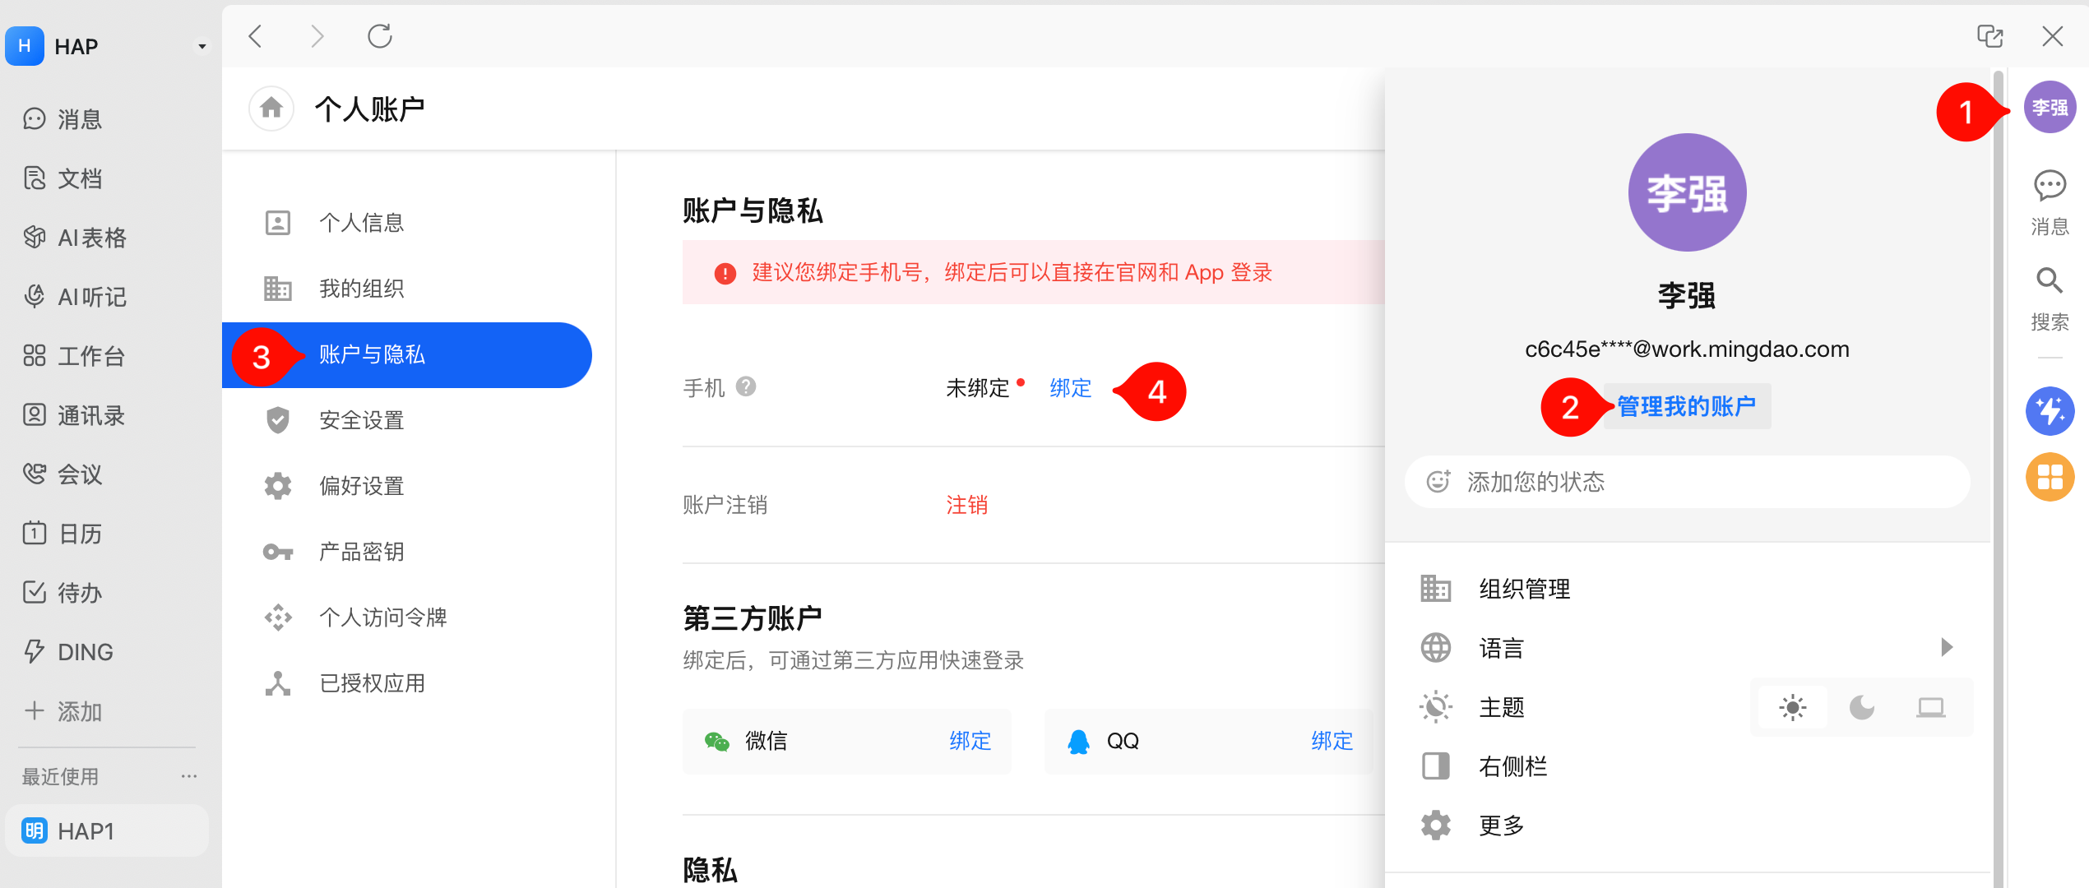Expand the 语言 submenu arrow
Viewport: 2089px width, 888px height.
coord(1946,647)
